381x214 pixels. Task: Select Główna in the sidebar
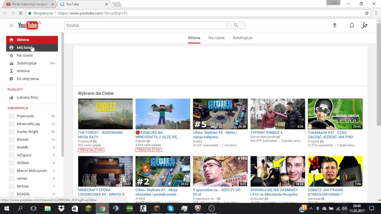pos(32,40)
